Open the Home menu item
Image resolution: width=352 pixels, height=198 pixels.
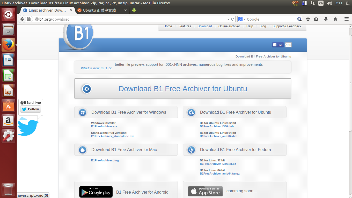(x=168, y=26)
